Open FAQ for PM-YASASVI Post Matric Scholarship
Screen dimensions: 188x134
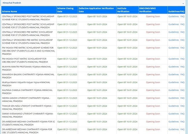pos(182,59)
